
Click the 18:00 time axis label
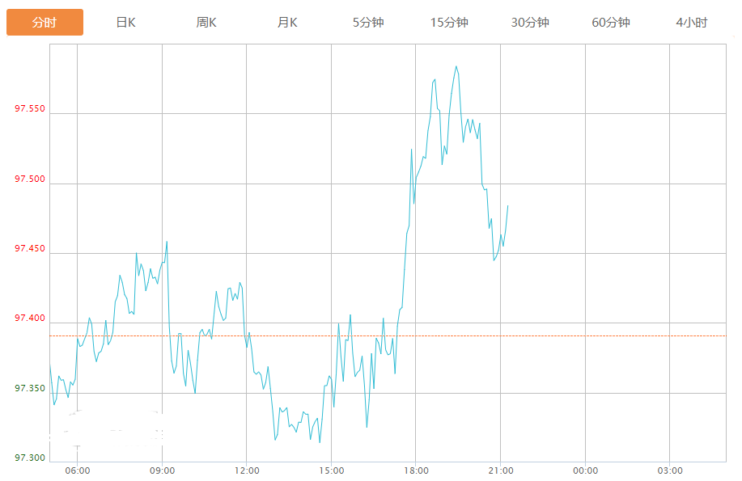click(x=416, y=470)
